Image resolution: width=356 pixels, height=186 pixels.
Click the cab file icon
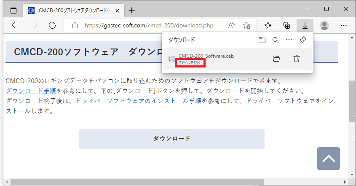[x=171, y=59]
